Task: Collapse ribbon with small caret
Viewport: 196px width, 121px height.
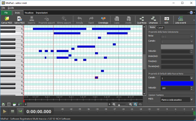Action: pyautogui.click(x=188, y=13)
